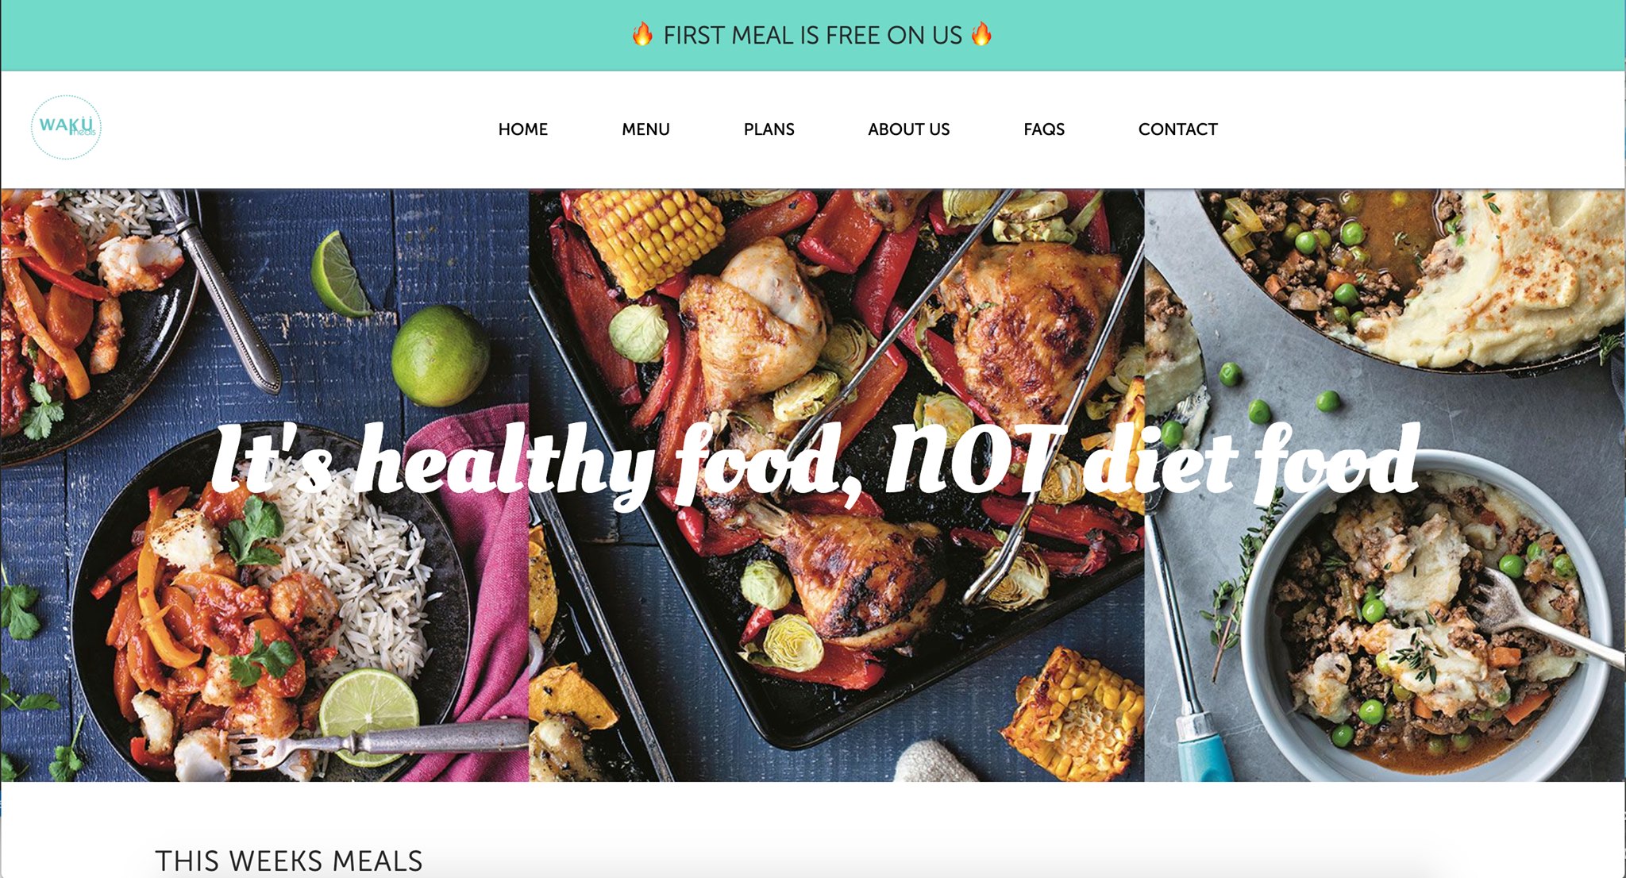
Task: Go to the HOME page
Action: point(522,129)
